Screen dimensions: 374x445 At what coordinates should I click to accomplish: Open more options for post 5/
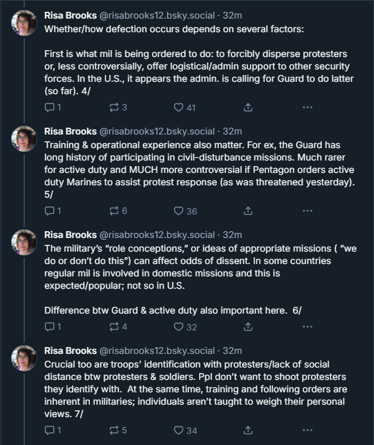click(308, 211)
